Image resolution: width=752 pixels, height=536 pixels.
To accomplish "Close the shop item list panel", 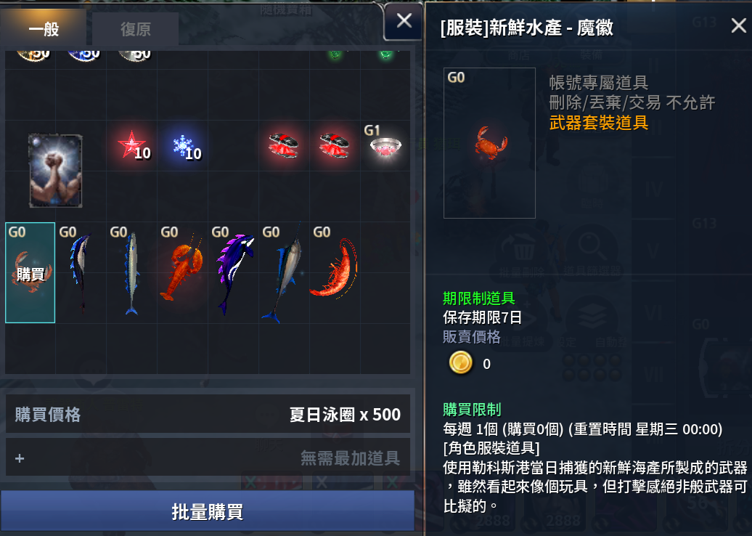I will pos(404,20).
